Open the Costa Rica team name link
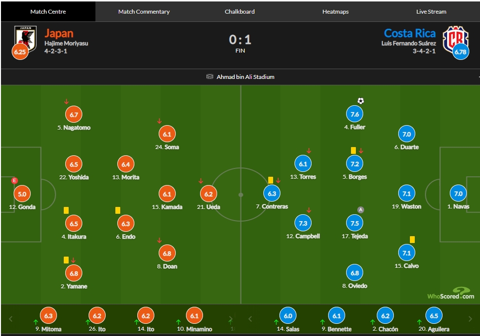 (x=409, y=33)
